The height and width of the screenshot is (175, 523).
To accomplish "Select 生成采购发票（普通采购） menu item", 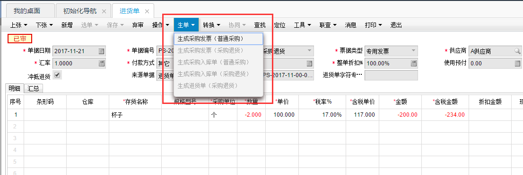I will pyautogui.click(x=218, y=39).
